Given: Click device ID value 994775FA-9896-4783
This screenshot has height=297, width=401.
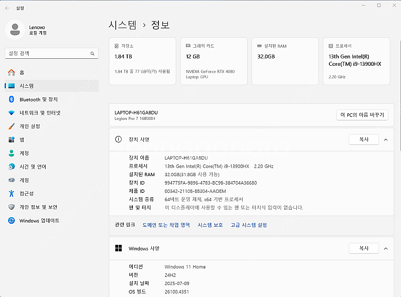Looking at the screenshot, I should (211, 183).
